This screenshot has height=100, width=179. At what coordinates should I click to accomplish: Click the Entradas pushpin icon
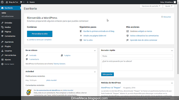coord(2,23)
